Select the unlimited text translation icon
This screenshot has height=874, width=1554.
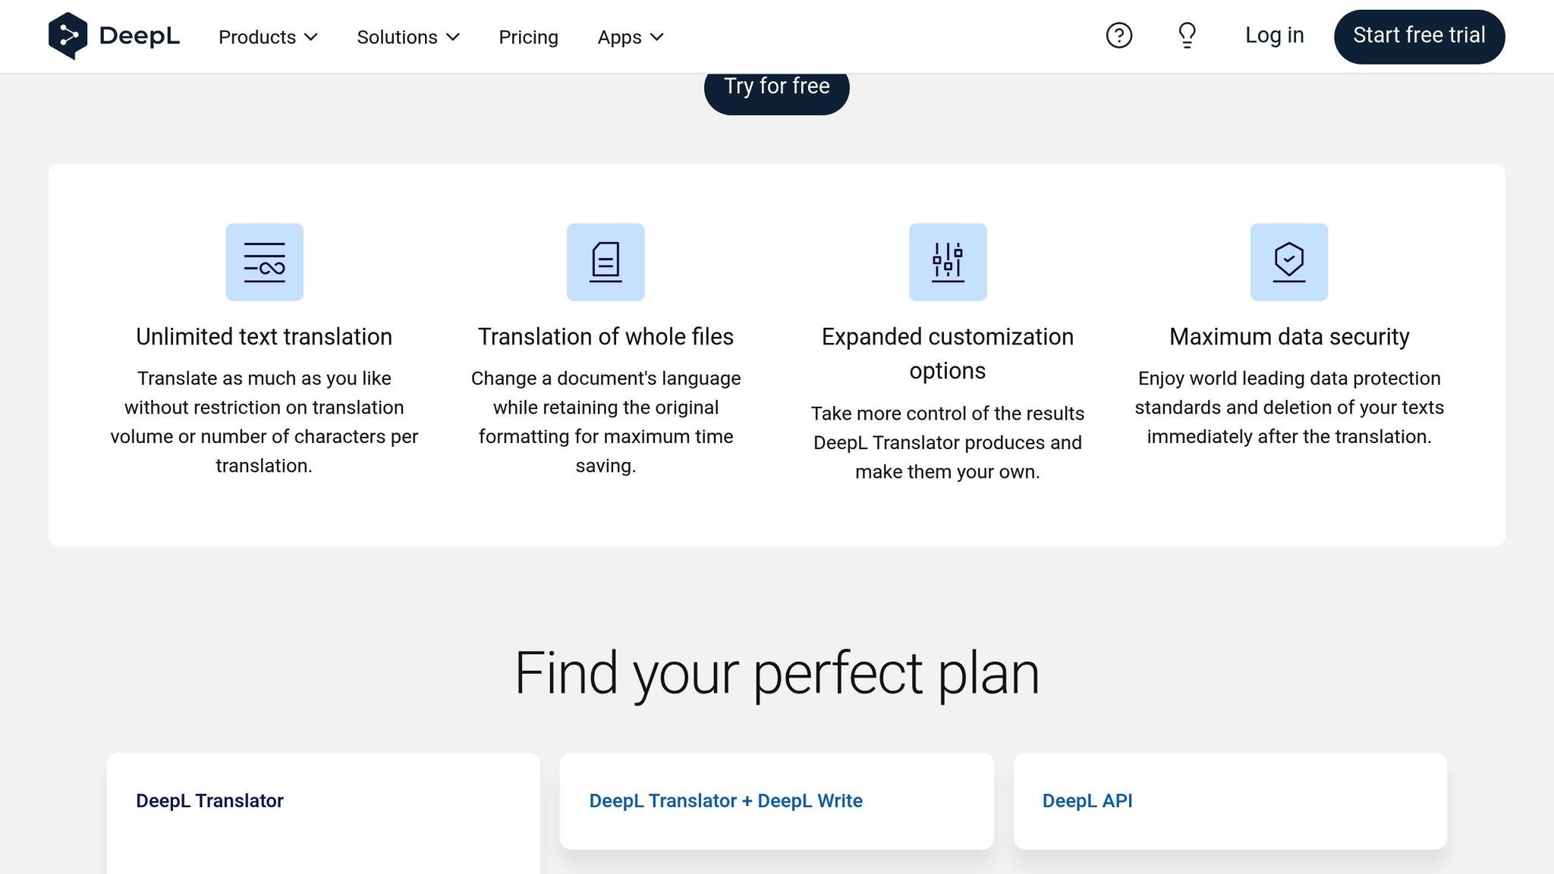264,262
